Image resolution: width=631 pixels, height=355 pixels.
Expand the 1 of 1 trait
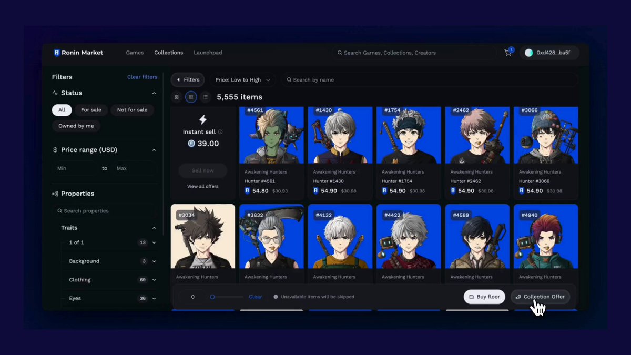coord(154,242)
